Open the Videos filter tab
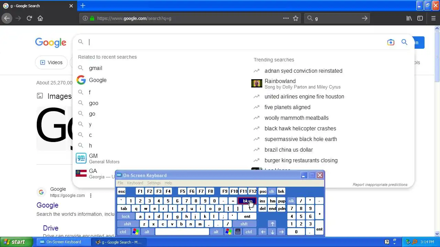This screenshot has height=247, width=440. coord(51,62)
